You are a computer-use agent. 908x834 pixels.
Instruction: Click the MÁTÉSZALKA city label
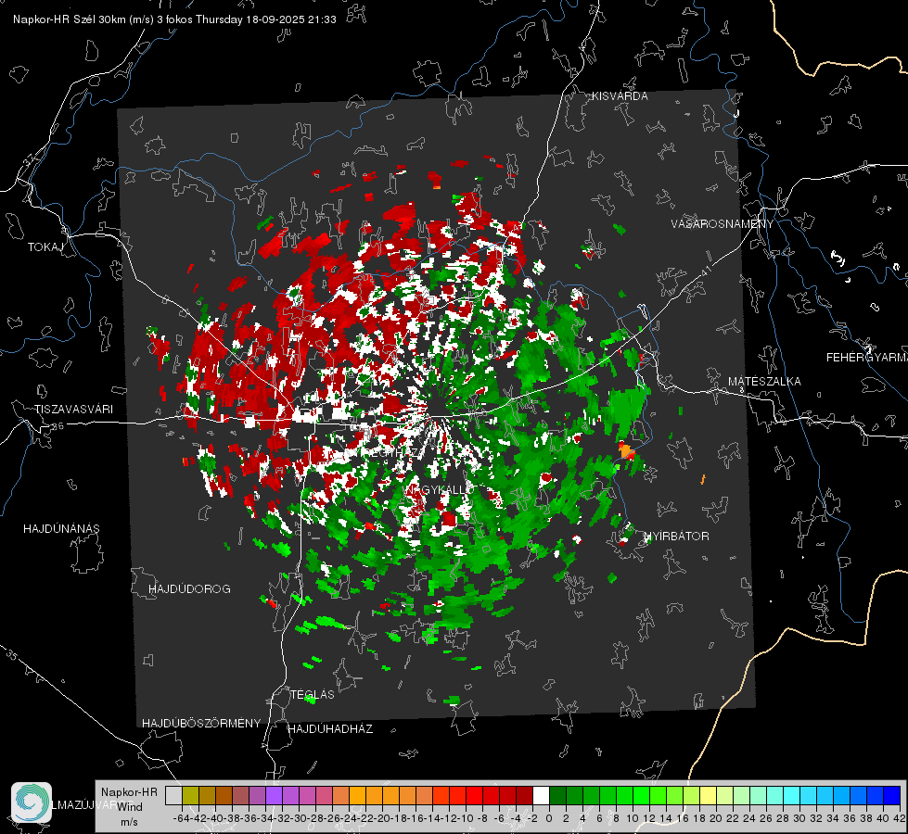tap(764, 382)
